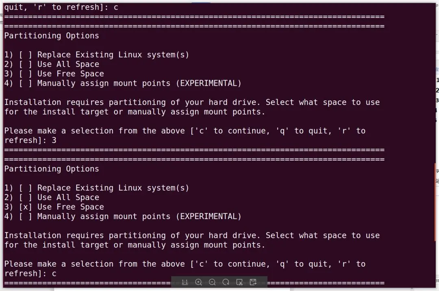Reset image to 1:1 actual size

click(x=185, y=282)
